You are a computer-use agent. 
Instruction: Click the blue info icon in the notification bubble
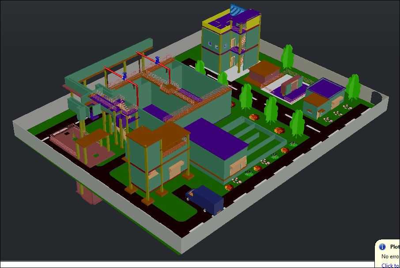tap(382, 246)
